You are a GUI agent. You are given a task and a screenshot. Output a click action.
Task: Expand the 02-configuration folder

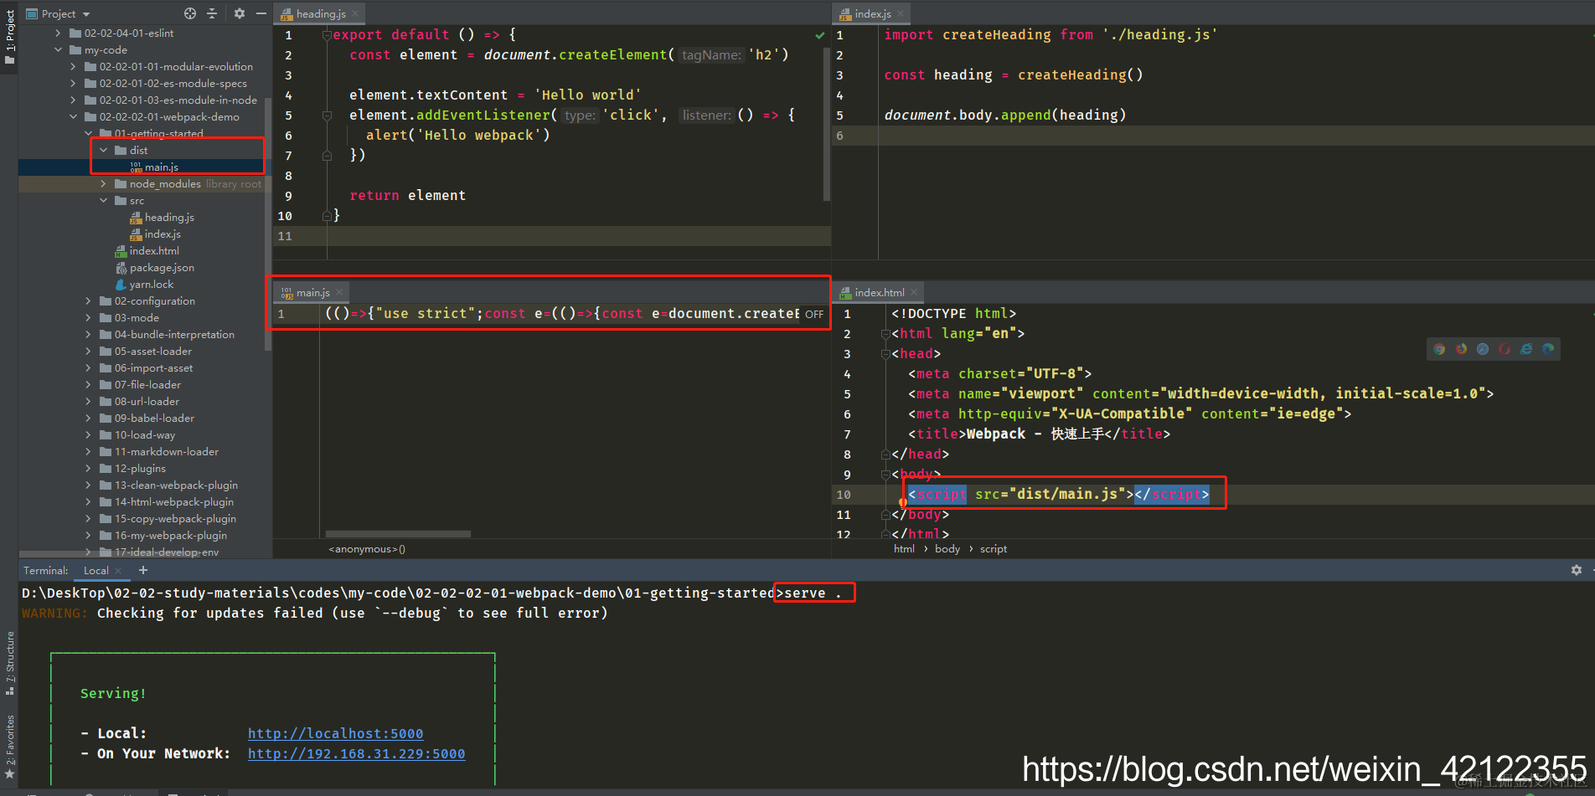tap(88, 301)
